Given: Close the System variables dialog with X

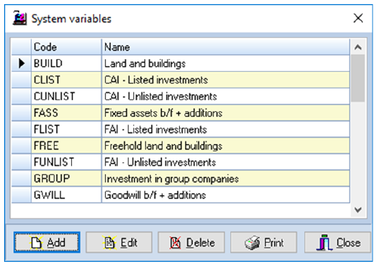Looking at the screenshot, I should click(358, 18).
